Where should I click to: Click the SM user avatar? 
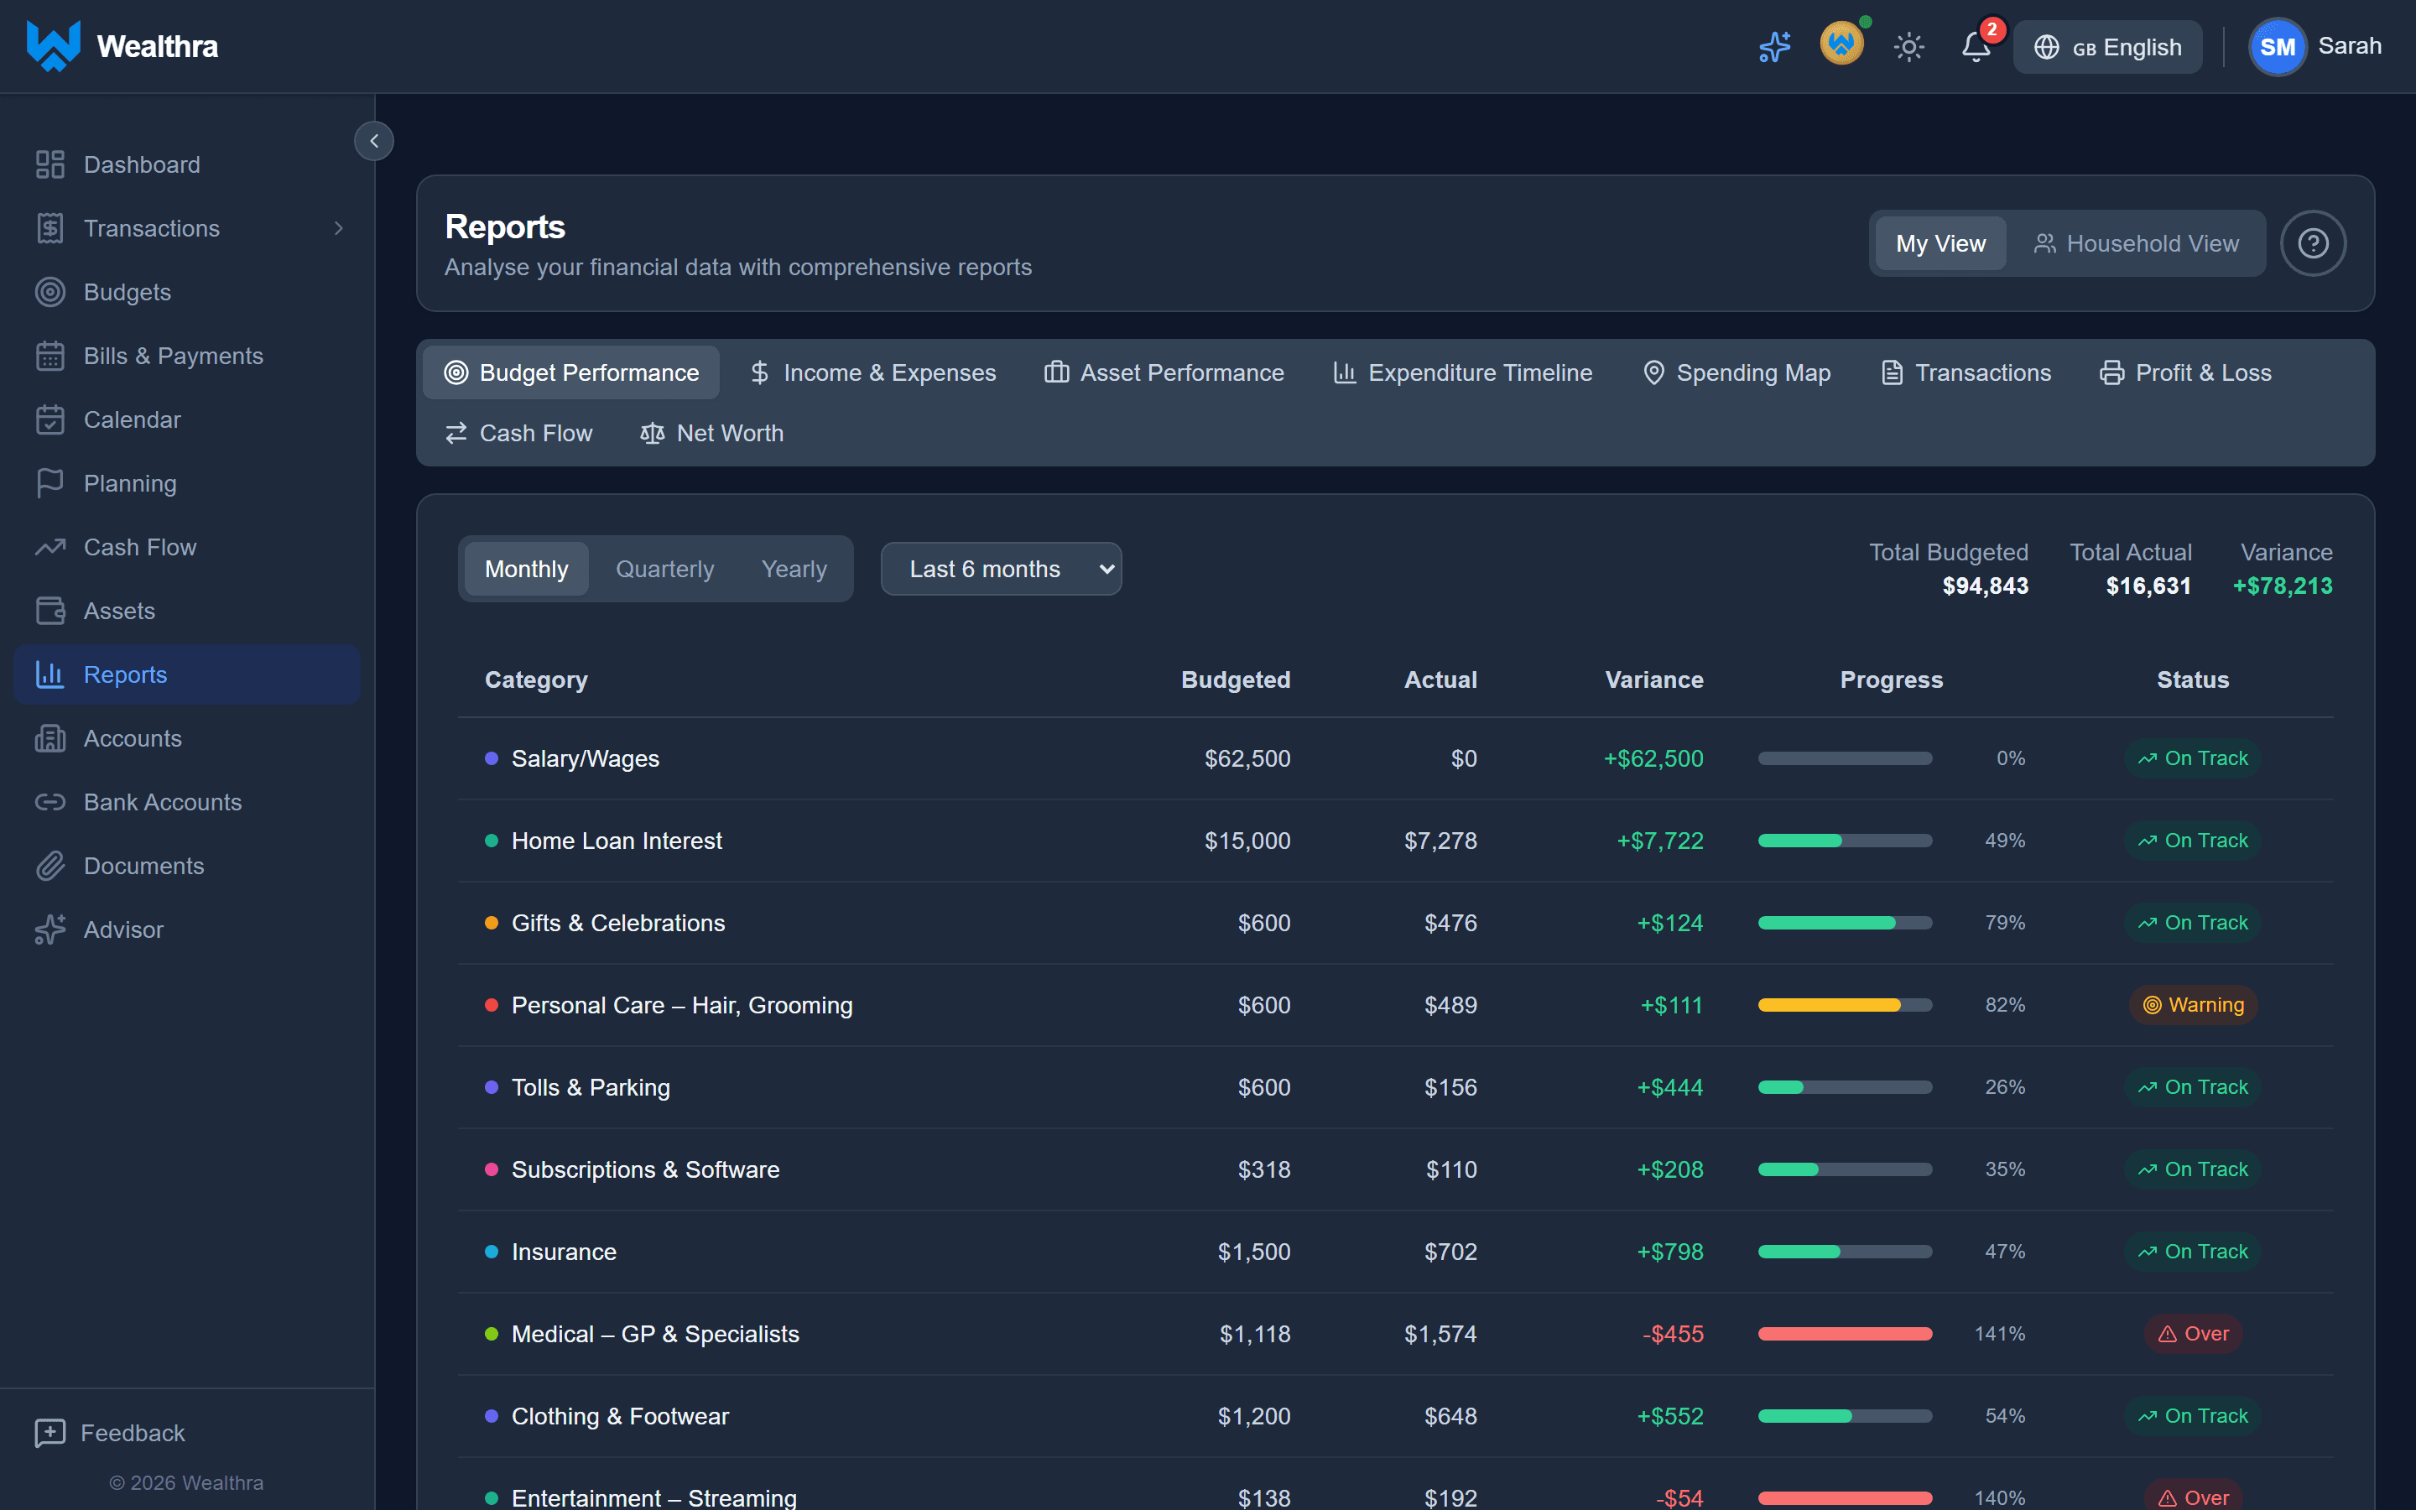[2278, 47]
